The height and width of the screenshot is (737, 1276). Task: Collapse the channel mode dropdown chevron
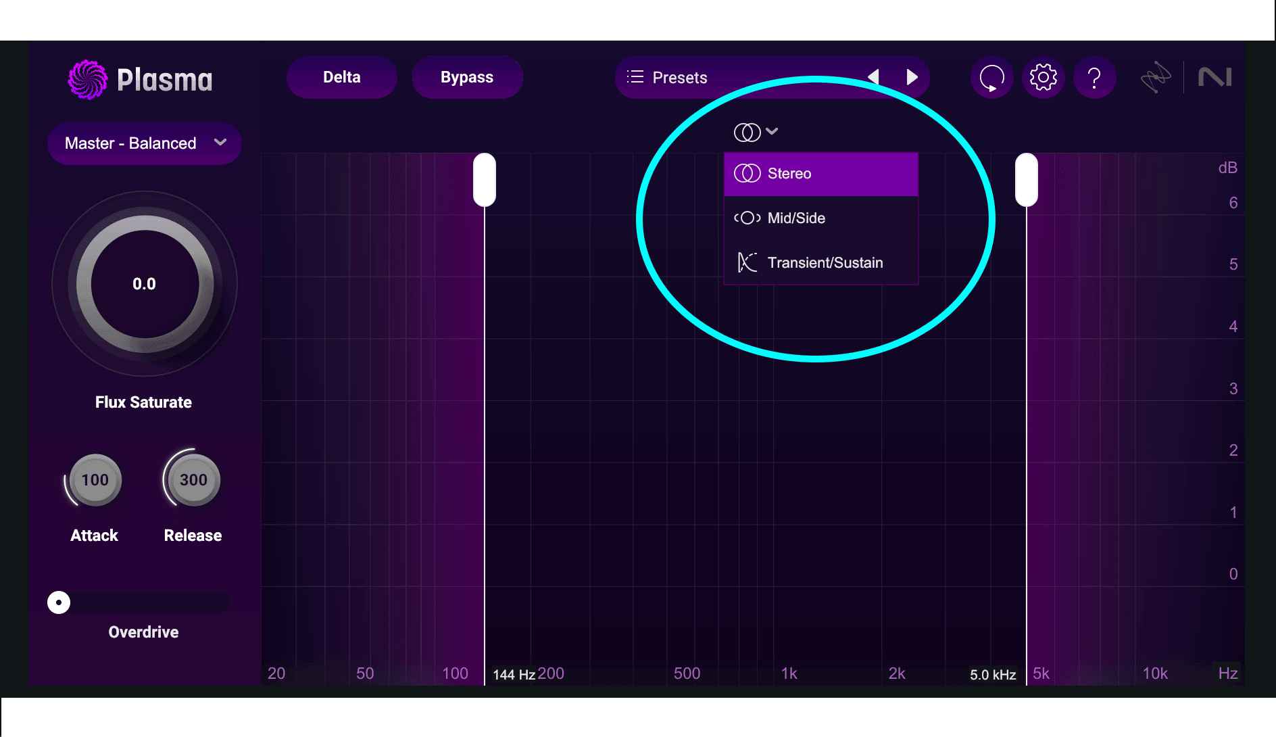coord(772,131)
